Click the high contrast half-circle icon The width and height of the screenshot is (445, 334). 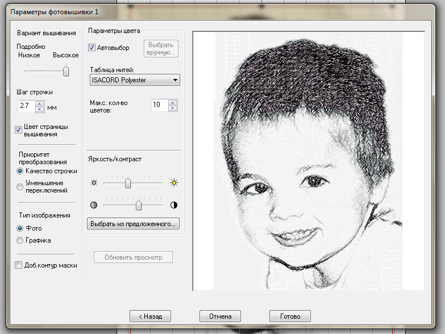point(174,204)
